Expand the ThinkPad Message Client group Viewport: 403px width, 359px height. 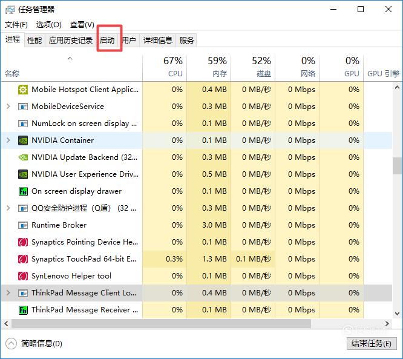pos(8,293)
